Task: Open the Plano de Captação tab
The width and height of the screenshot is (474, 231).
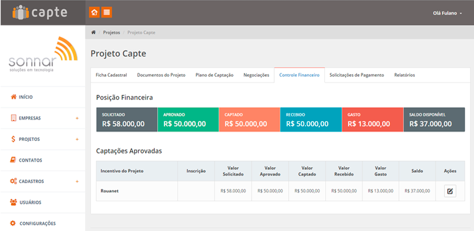Action: (x=214, y=75)
